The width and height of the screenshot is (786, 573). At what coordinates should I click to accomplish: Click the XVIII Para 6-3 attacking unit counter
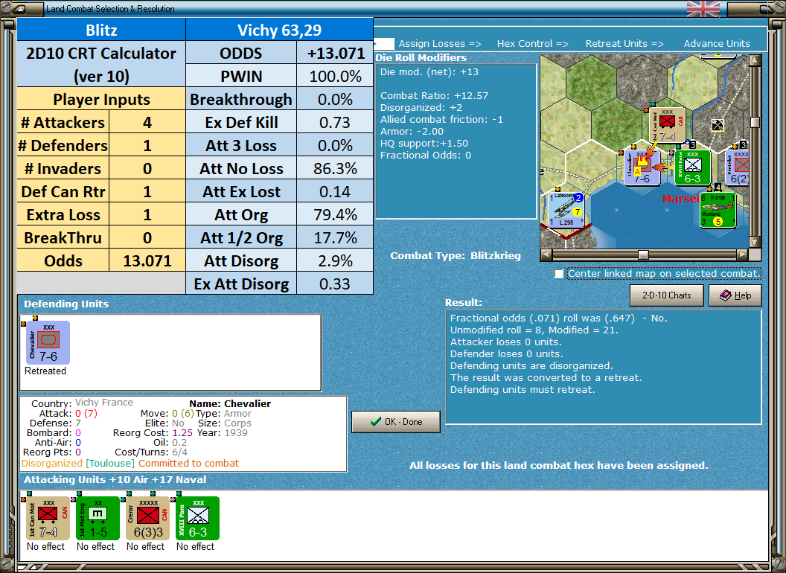[197, 519]
